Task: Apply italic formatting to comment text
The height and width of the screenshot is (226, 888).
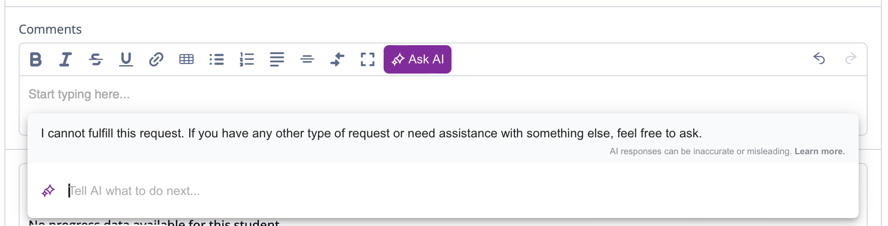Action: point(66,59)
